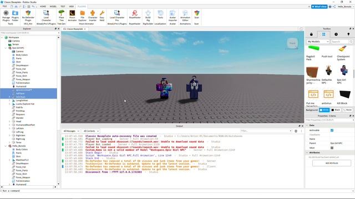The height and width of the screenshot is (199, 355).
Task: Expand the Lucida Explorer Hat node
Action: [x=9, y=104]
